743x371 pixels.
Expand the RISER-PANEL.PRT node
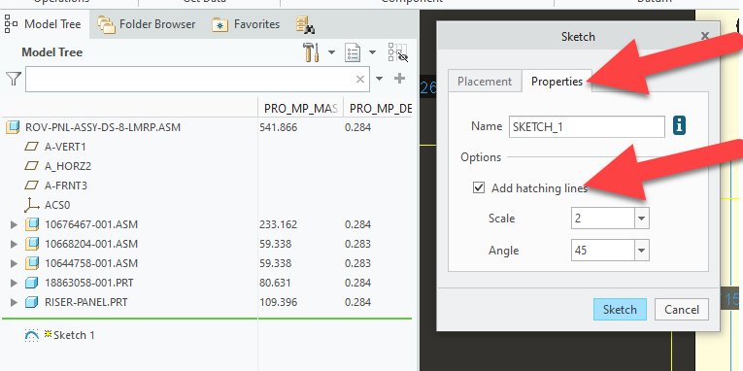[x=15, y=302]
